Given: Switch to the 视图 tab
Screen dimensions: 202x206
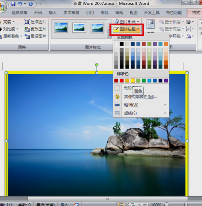Looking at the screenshot, I should [133, 12].
